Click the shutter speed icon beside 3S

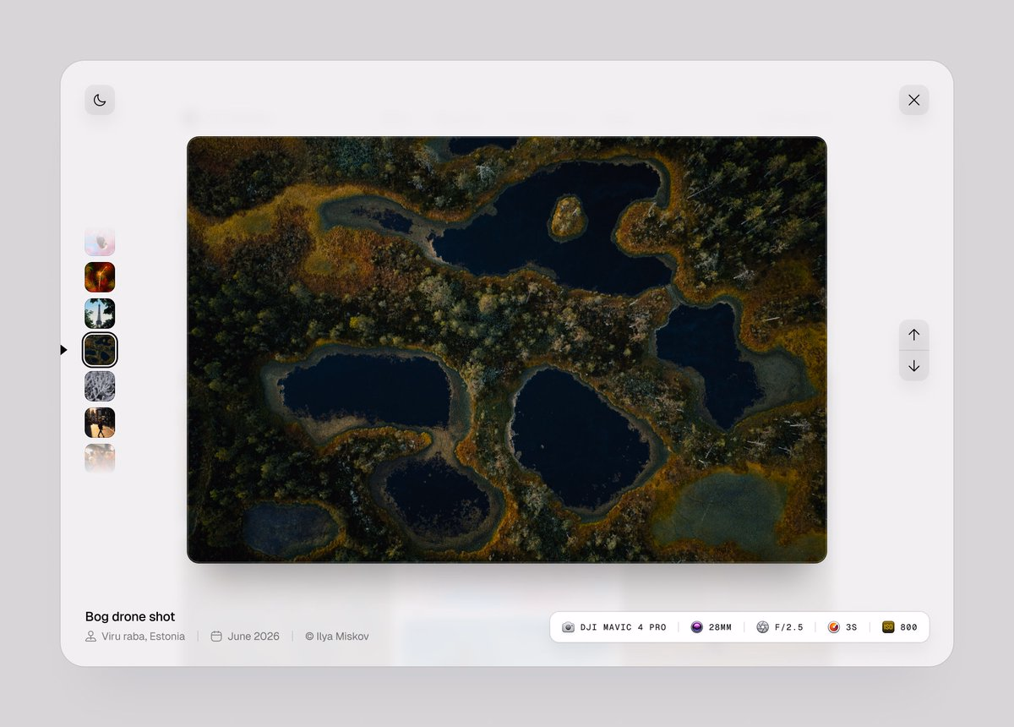coord(834,627)
